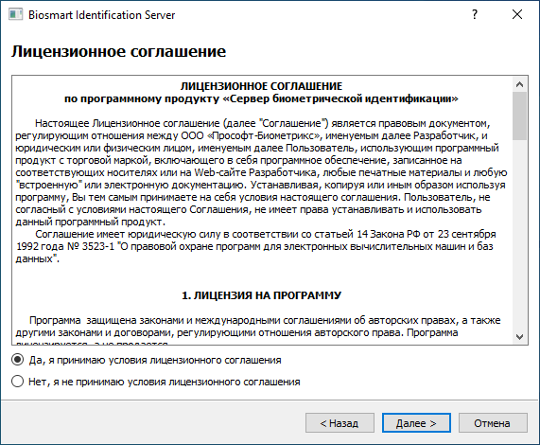Click the line starting 'Настоящее Лицензионное соглашение'
540x445 pixels.
coord(262,123)
